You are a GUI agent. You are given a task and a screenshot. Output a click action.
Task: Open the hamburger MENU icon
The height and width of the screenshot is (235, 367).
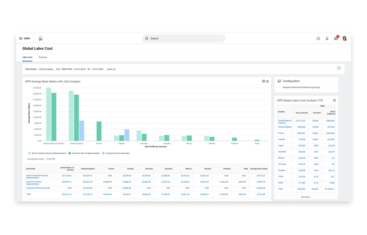(x=24, y=38)
